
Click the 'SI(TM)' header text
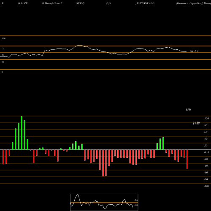pyautogui.click(x=80, y=3)
